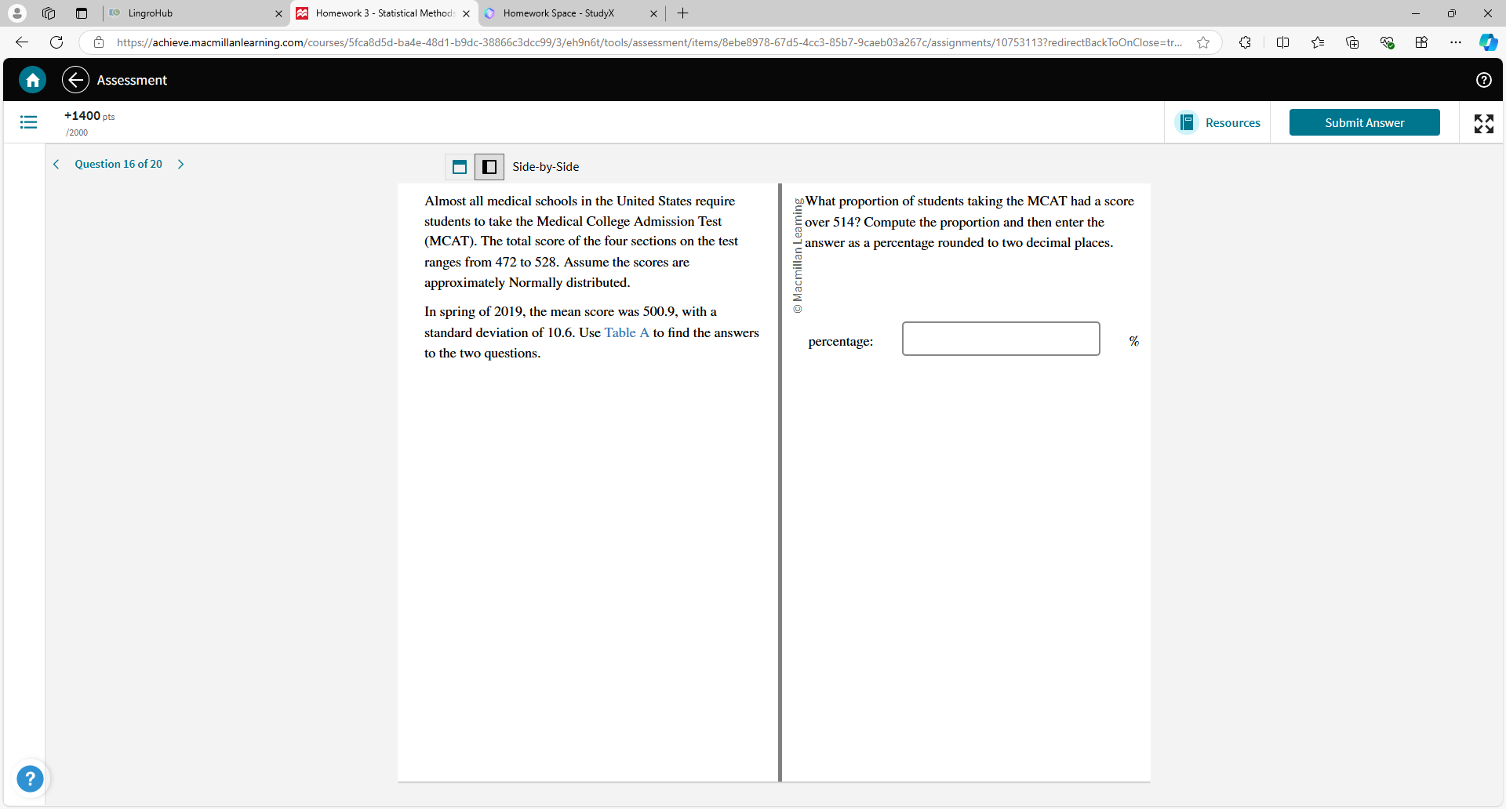The height and width of the screenshot is (809, 1506).
Task: Reload the page
Action: coord(56,42)
